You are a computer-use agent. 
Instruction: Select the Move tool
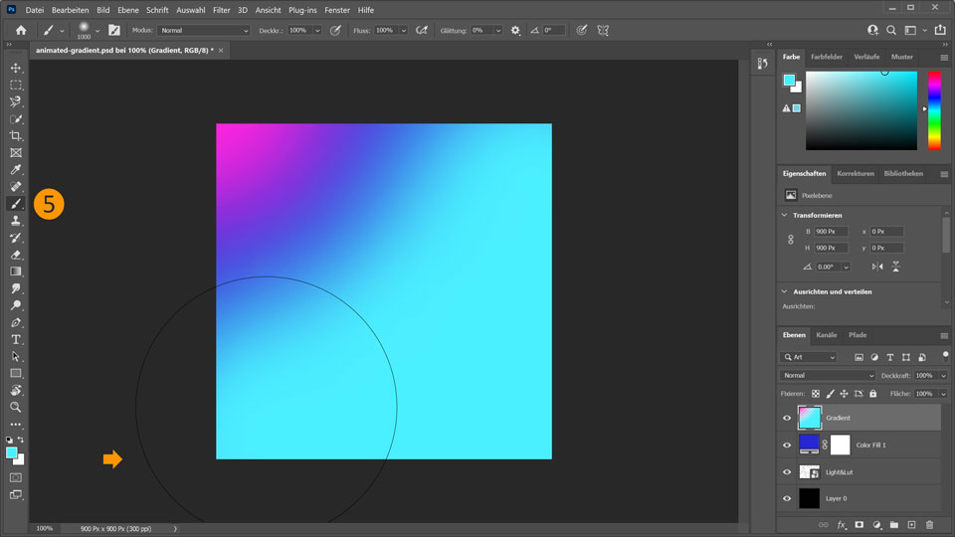tap(16, 68)
